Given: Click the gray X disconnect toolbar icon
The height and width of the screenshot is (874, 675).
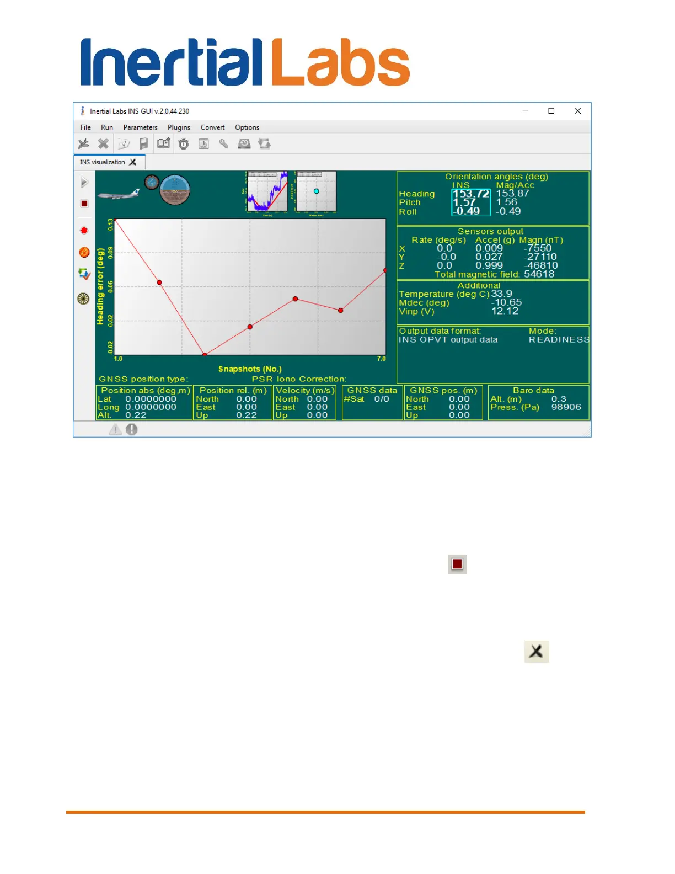Looking at the screenshot, I should pos(103,144).
